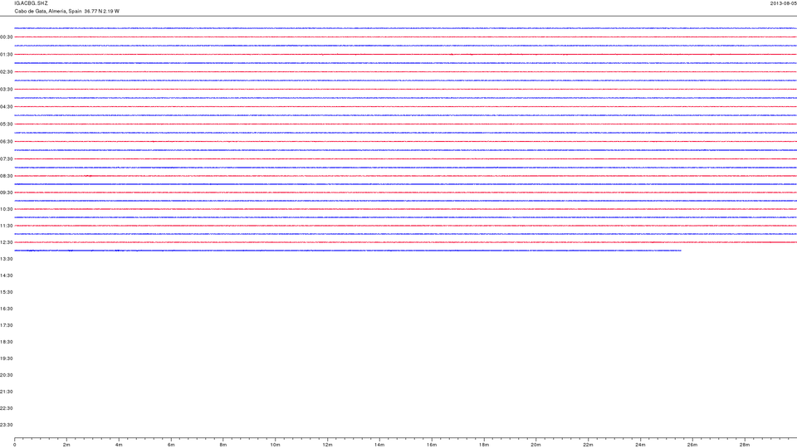Click the 6m axis tick label
This screenshot has width=797, height=448.
pyautogui.click(x=171, y=445)
